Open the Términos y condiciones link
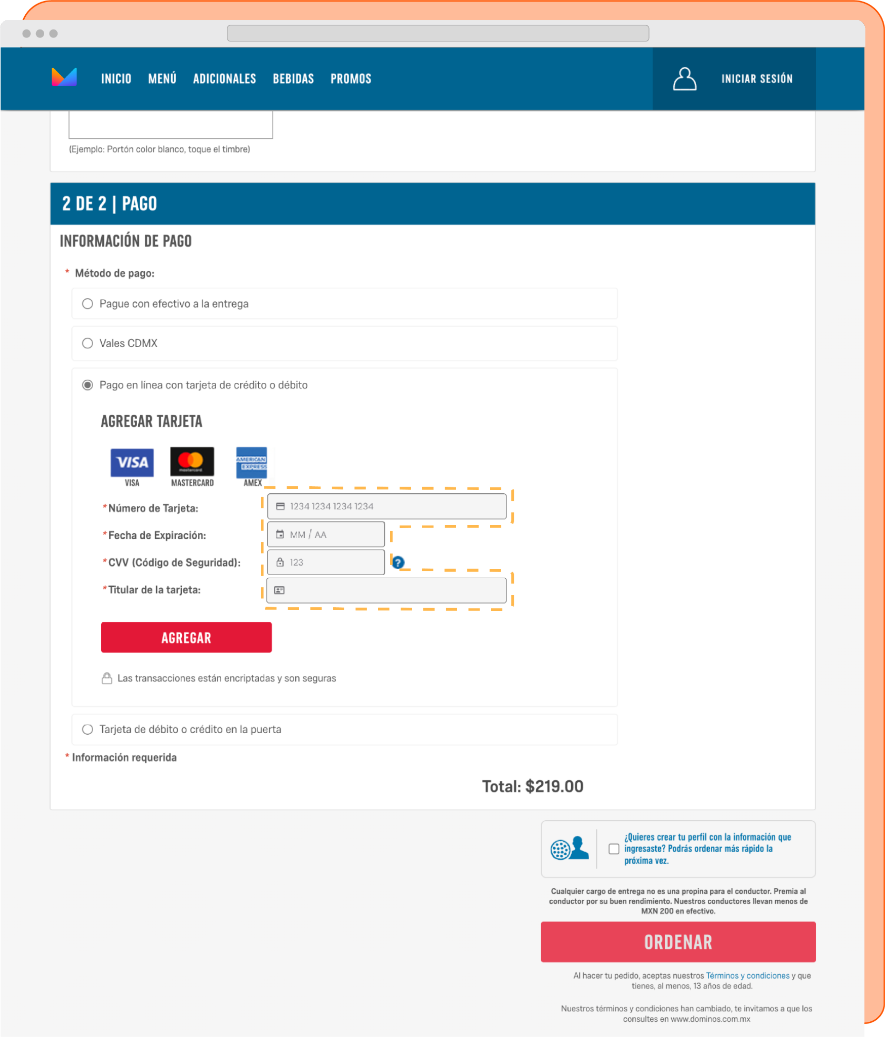Screen dimensions: 885x1037 (748, 975)
